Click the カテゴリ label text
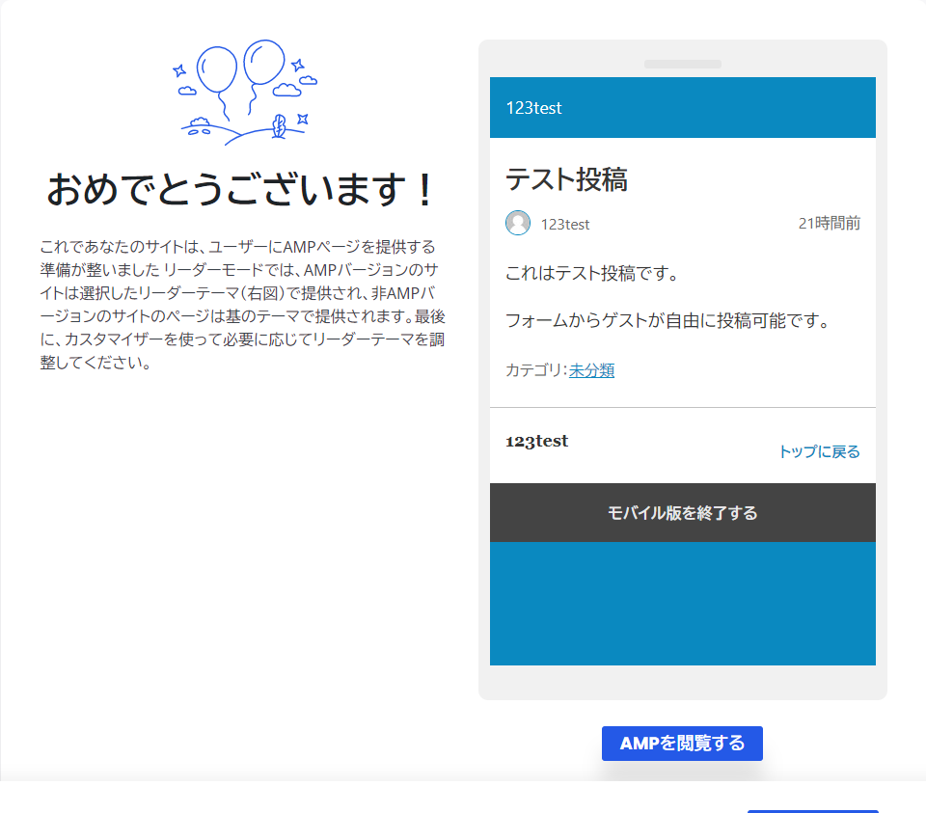Screen dimensions: 926x813 tap(535, 370)
